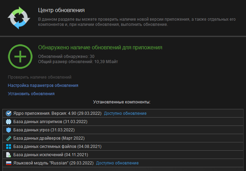Select 'База данных алгоритмов (31.03.2022)' row

pos(123,122)
